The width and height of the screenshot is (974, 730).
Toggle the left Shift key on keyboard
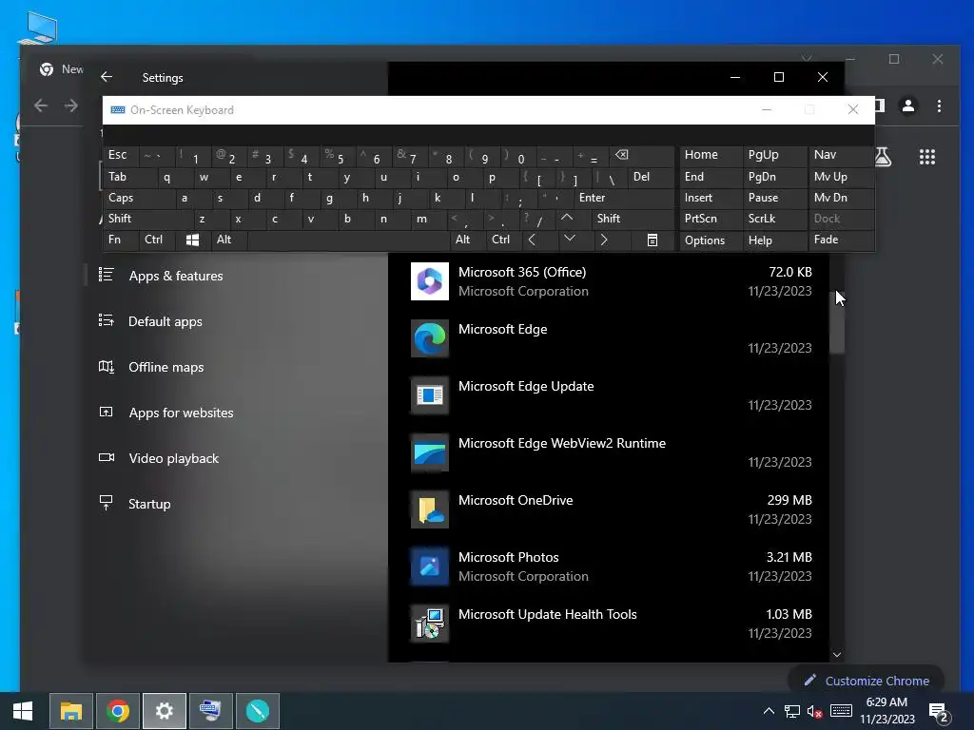[x=147, y=219]
